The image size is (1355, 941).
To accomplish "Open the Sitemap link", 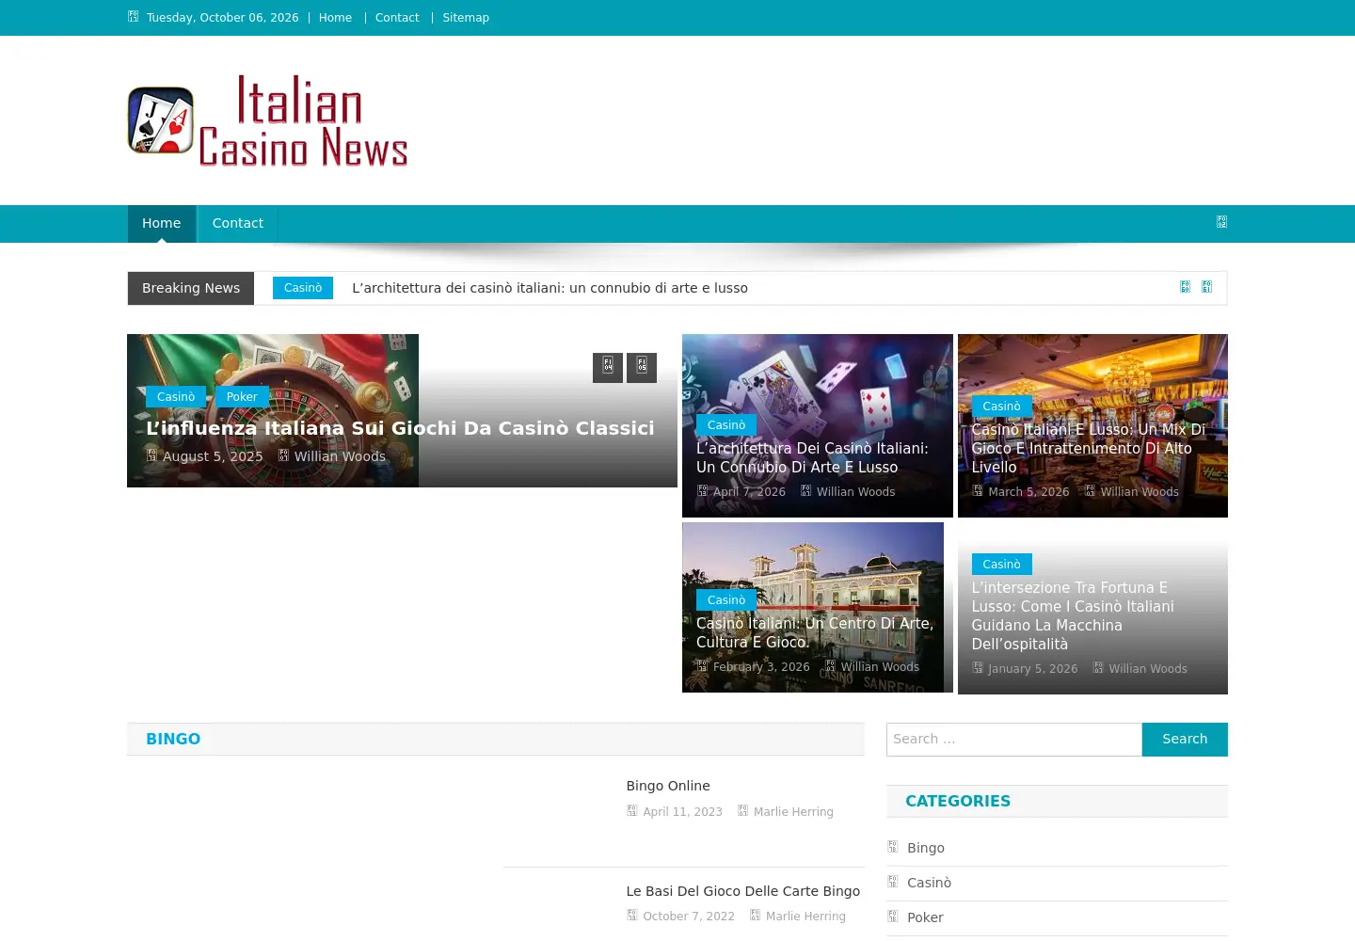I will click(466, 18).
